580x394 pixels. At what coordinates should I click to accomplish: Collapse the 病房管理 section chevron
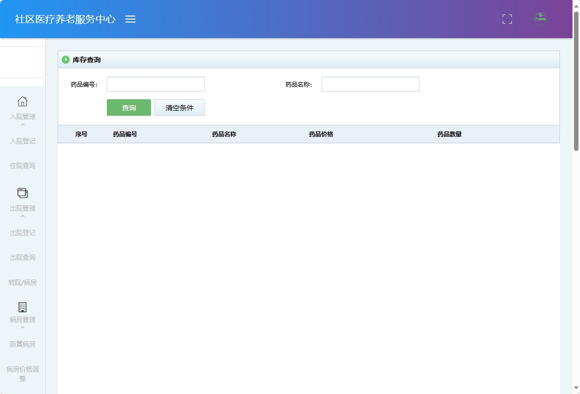click(x=23, y=327)
